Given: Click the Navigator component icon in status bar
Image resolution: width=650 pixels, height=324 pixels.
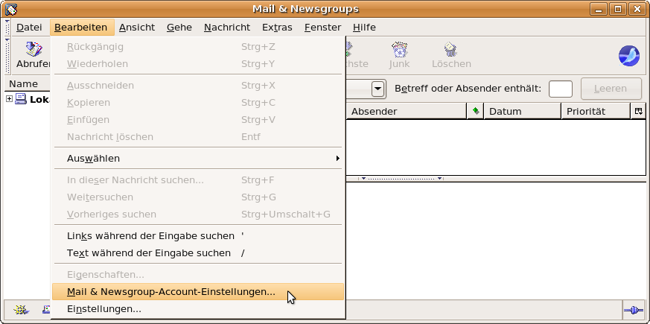Looking at the screenshot, I should (x=20, y=310).
